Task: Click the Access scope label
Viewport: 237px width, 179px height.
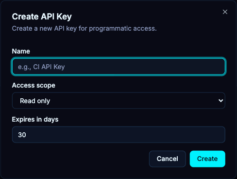Action: pos(34,85)
